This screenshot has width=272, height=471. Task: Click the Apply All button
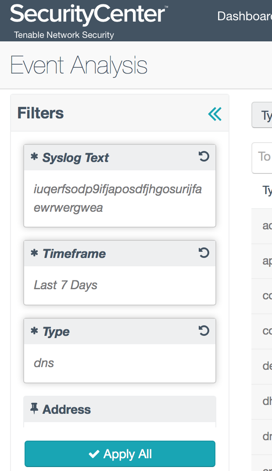point(120,453)
